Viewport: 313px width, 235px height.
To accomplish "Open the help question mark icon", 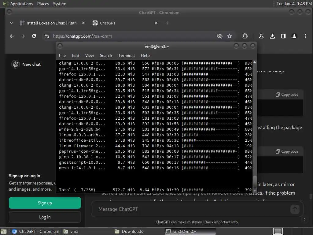I will (304, 220).
